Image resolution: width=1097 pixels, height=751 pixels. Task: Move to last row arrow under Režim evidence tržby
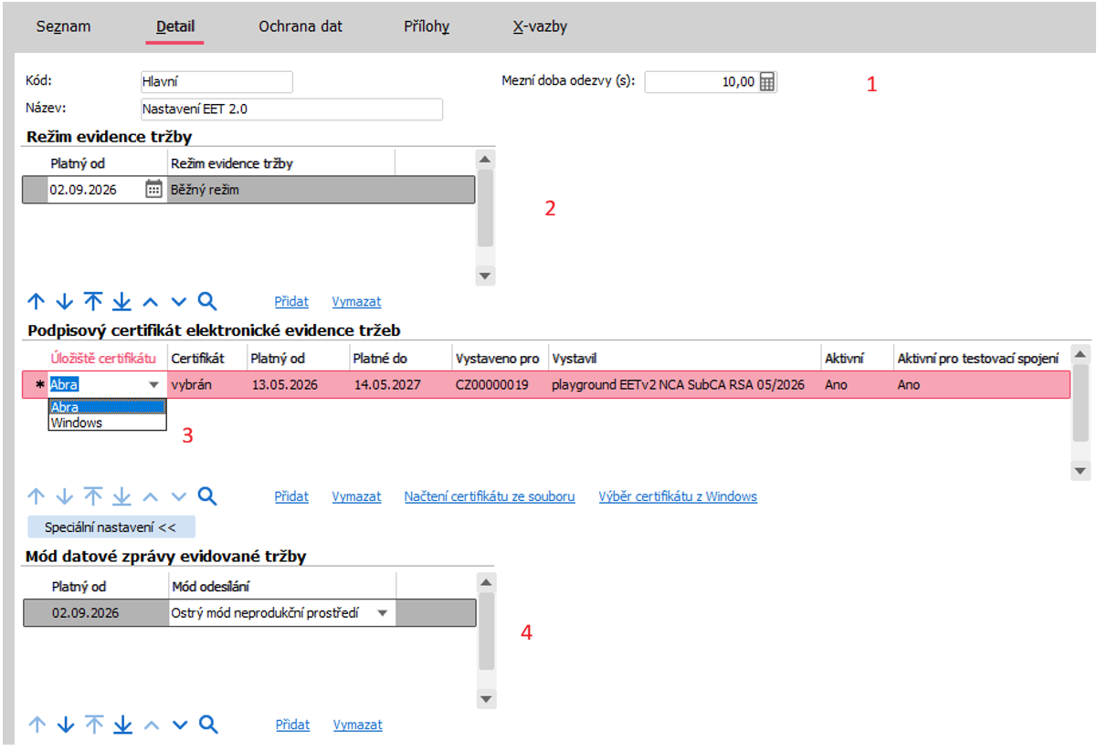coord(121,301)
